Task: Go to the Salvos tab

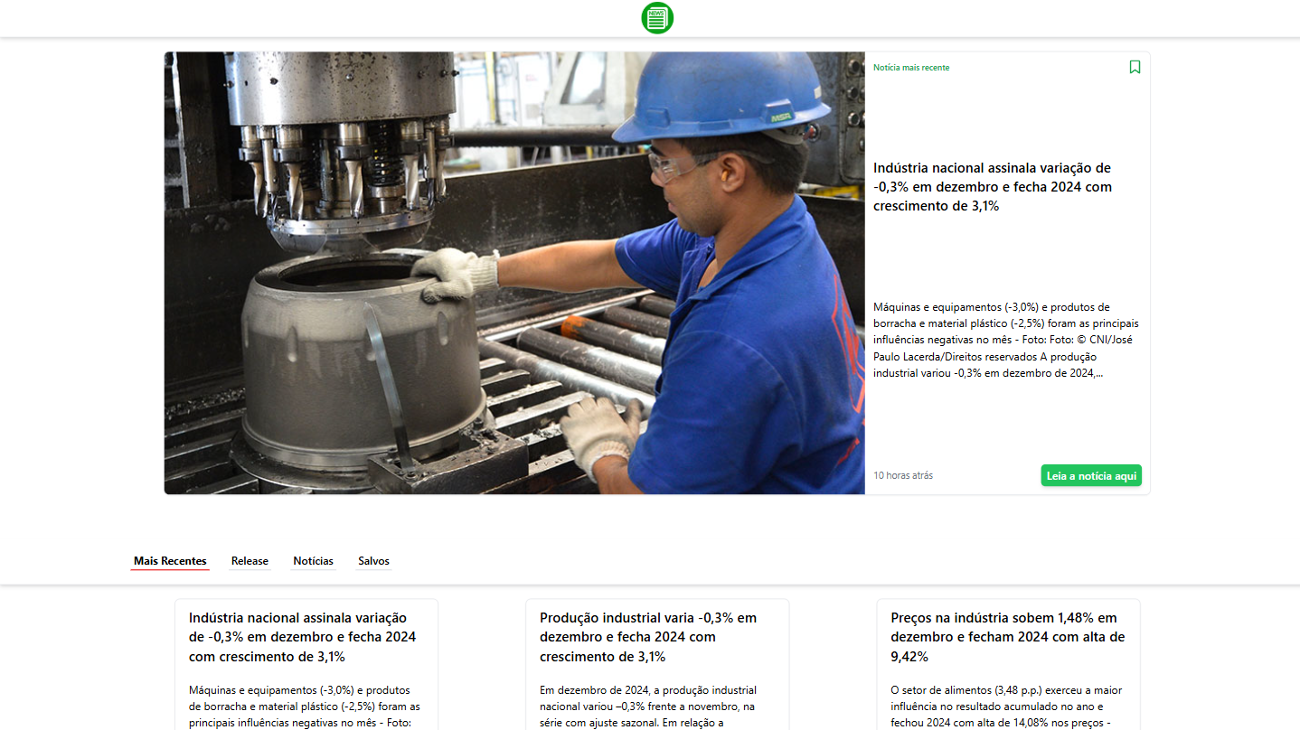Action: point(373,561)
